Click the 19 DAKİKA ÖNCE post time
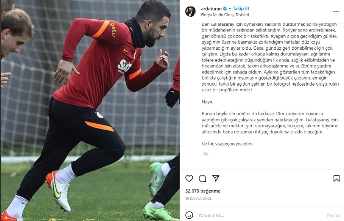This screenshot has height=221, width=344. (x=198, y=199)
